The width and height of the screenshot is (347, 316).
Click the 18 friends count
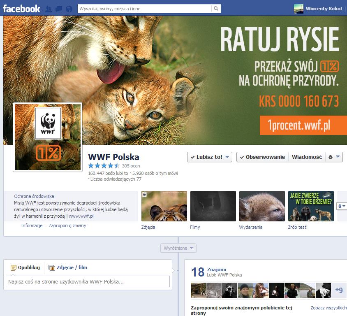198,272
